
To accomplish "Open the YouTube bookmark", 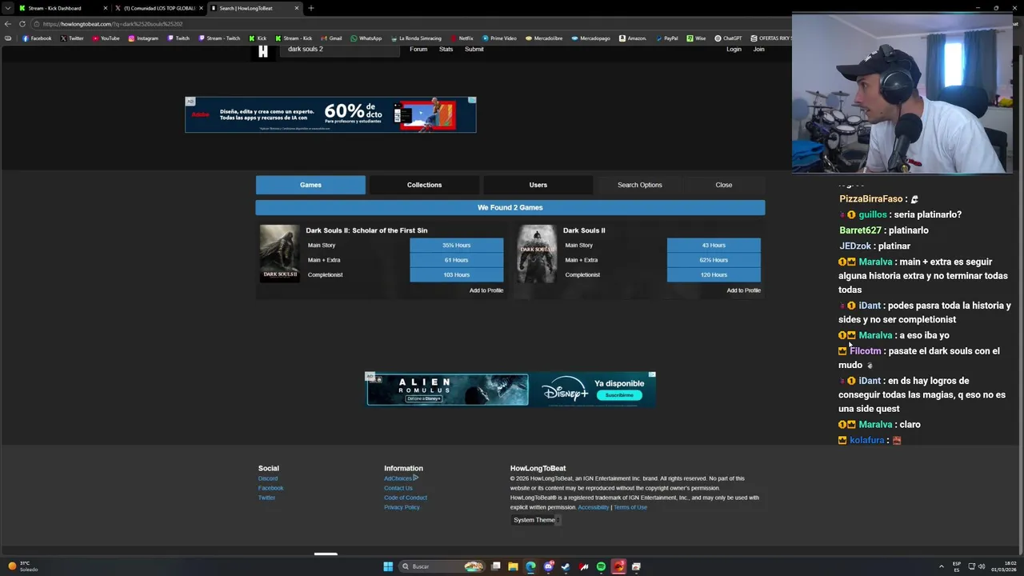I will 106,38.
